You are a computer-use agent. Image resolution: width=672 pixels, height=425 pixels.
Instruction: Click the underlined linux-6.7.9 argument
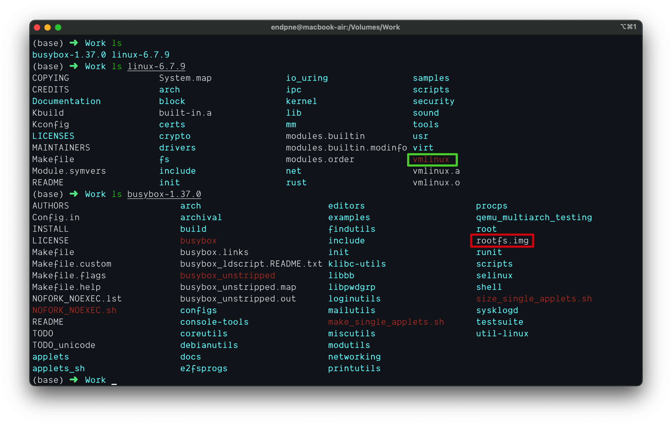pyautogui.click(x=156, y=66)
